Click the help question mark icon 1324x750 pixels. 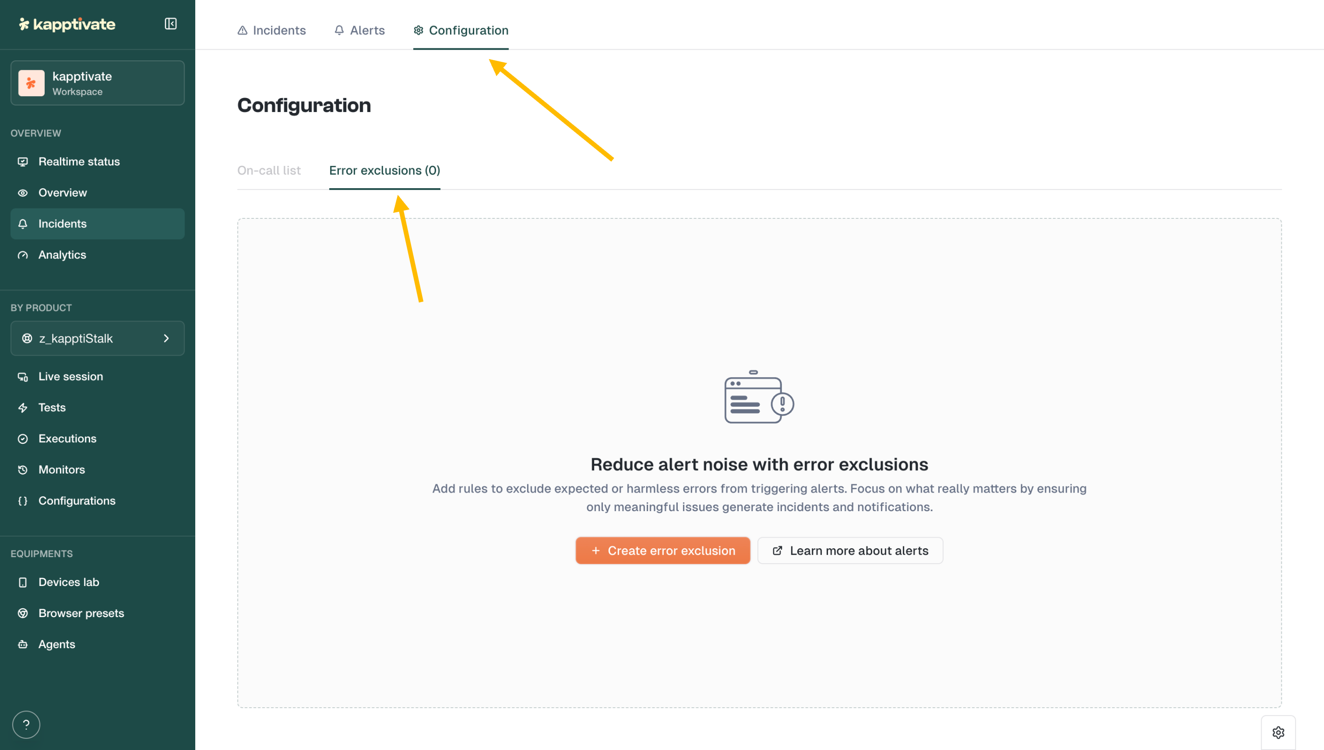[x=26, y=724]
